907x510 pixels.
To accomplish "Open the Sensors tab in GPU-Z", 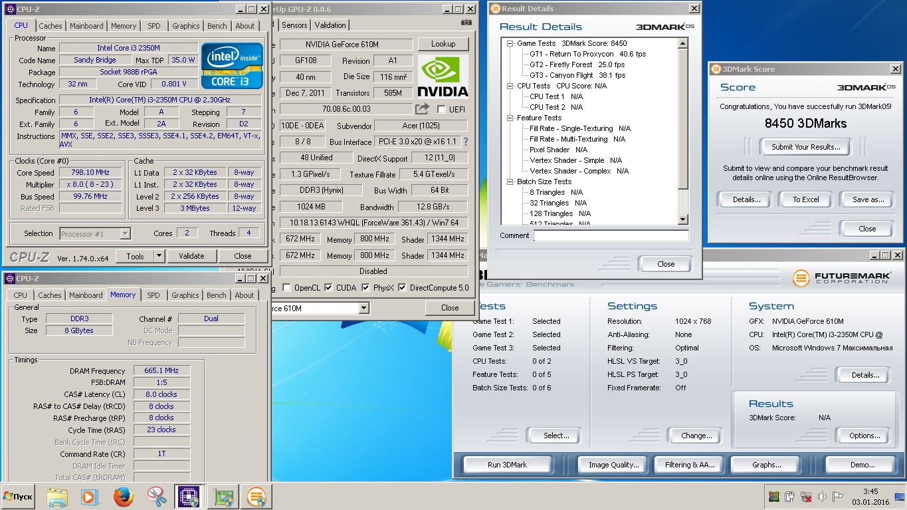I will tap(294, 25).
